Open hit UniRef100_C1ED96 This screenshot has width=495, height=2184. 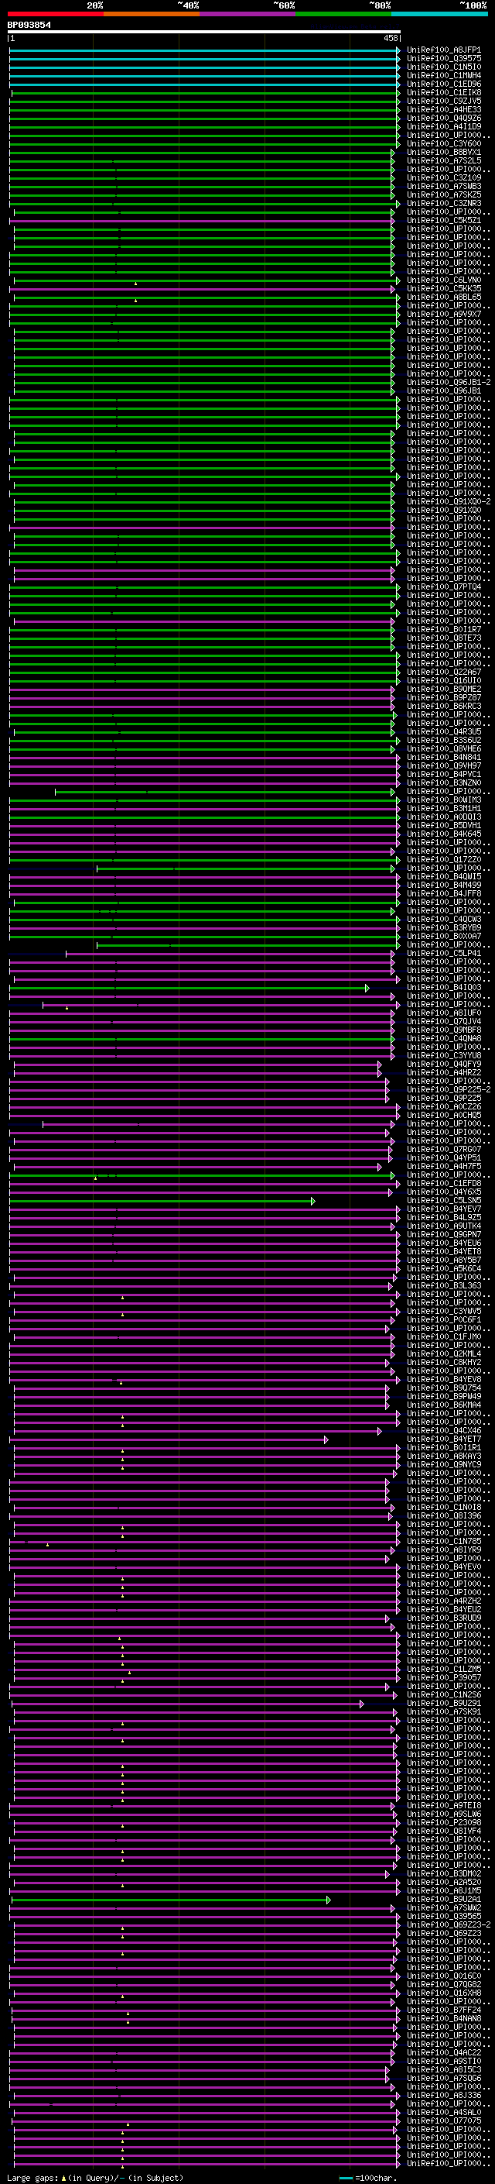click(x=444, y=84)
